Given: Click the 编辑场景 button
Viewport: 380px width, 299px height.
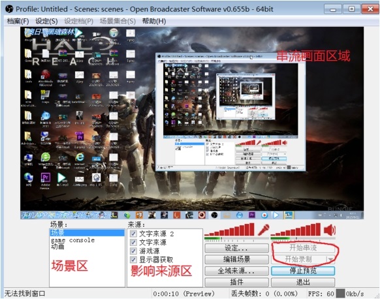Looking at the screenshot, I should [237, 260].
